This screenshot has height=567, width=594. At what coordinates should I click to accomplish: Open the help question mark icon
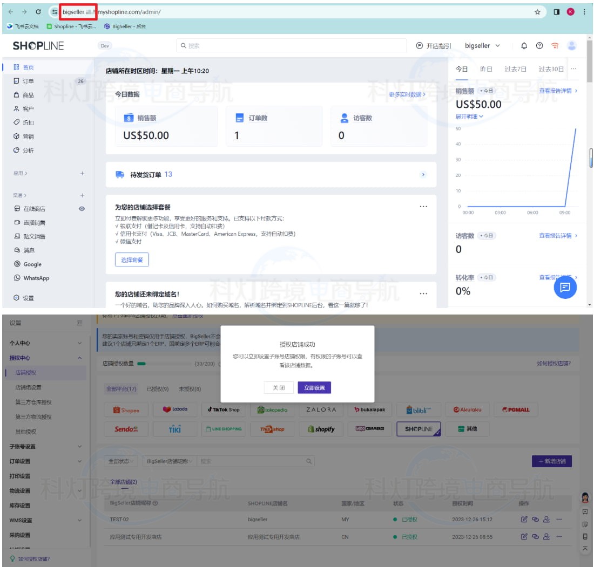coord(539,46)
